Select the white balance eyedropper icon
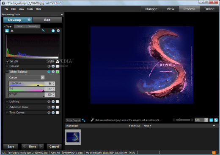 coord(92,120)
